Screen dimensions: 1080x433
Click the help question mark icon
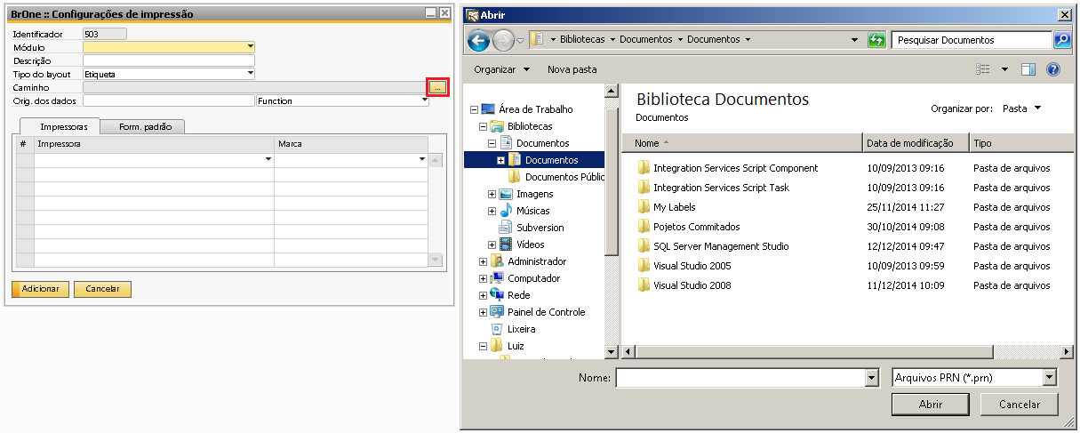point(1053,69)
